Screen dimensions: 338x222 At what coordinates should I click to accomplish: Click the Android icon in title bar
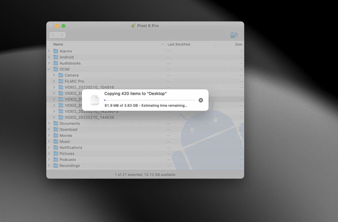[133, 26]
